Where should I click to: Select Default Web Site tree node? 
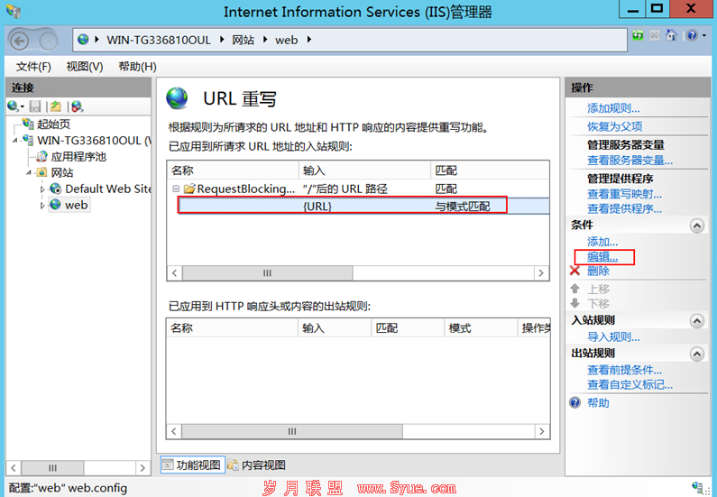tap(108, 189)
